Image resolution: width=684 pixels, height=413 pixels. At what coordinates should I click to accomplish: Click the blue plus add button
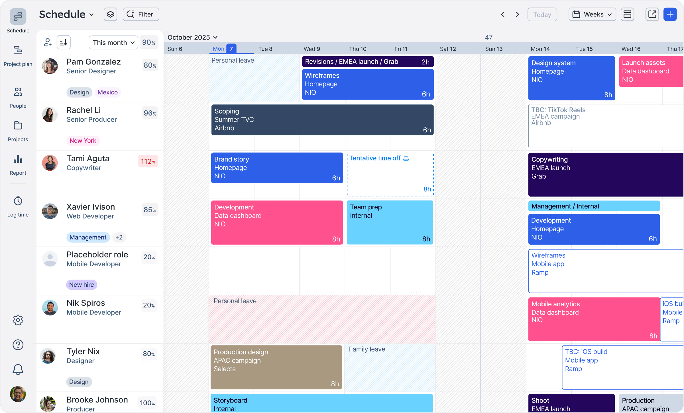tap(670, 14)
